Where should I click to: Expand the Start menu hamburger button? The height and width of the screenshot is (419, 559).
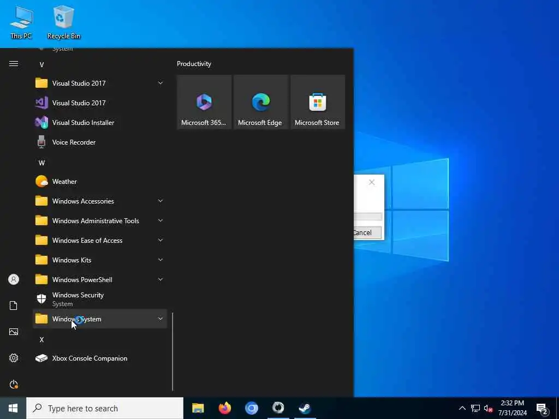coord(14,63)
